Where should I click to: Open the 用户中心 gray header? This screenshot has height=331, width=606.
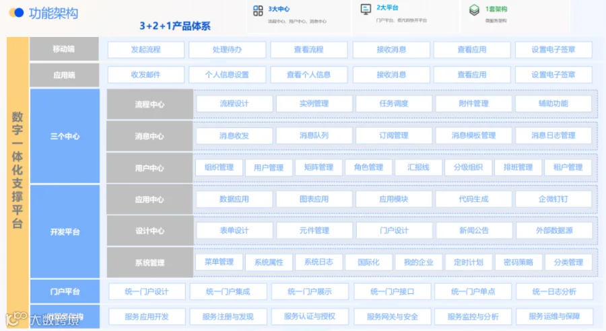click(149, 168)
